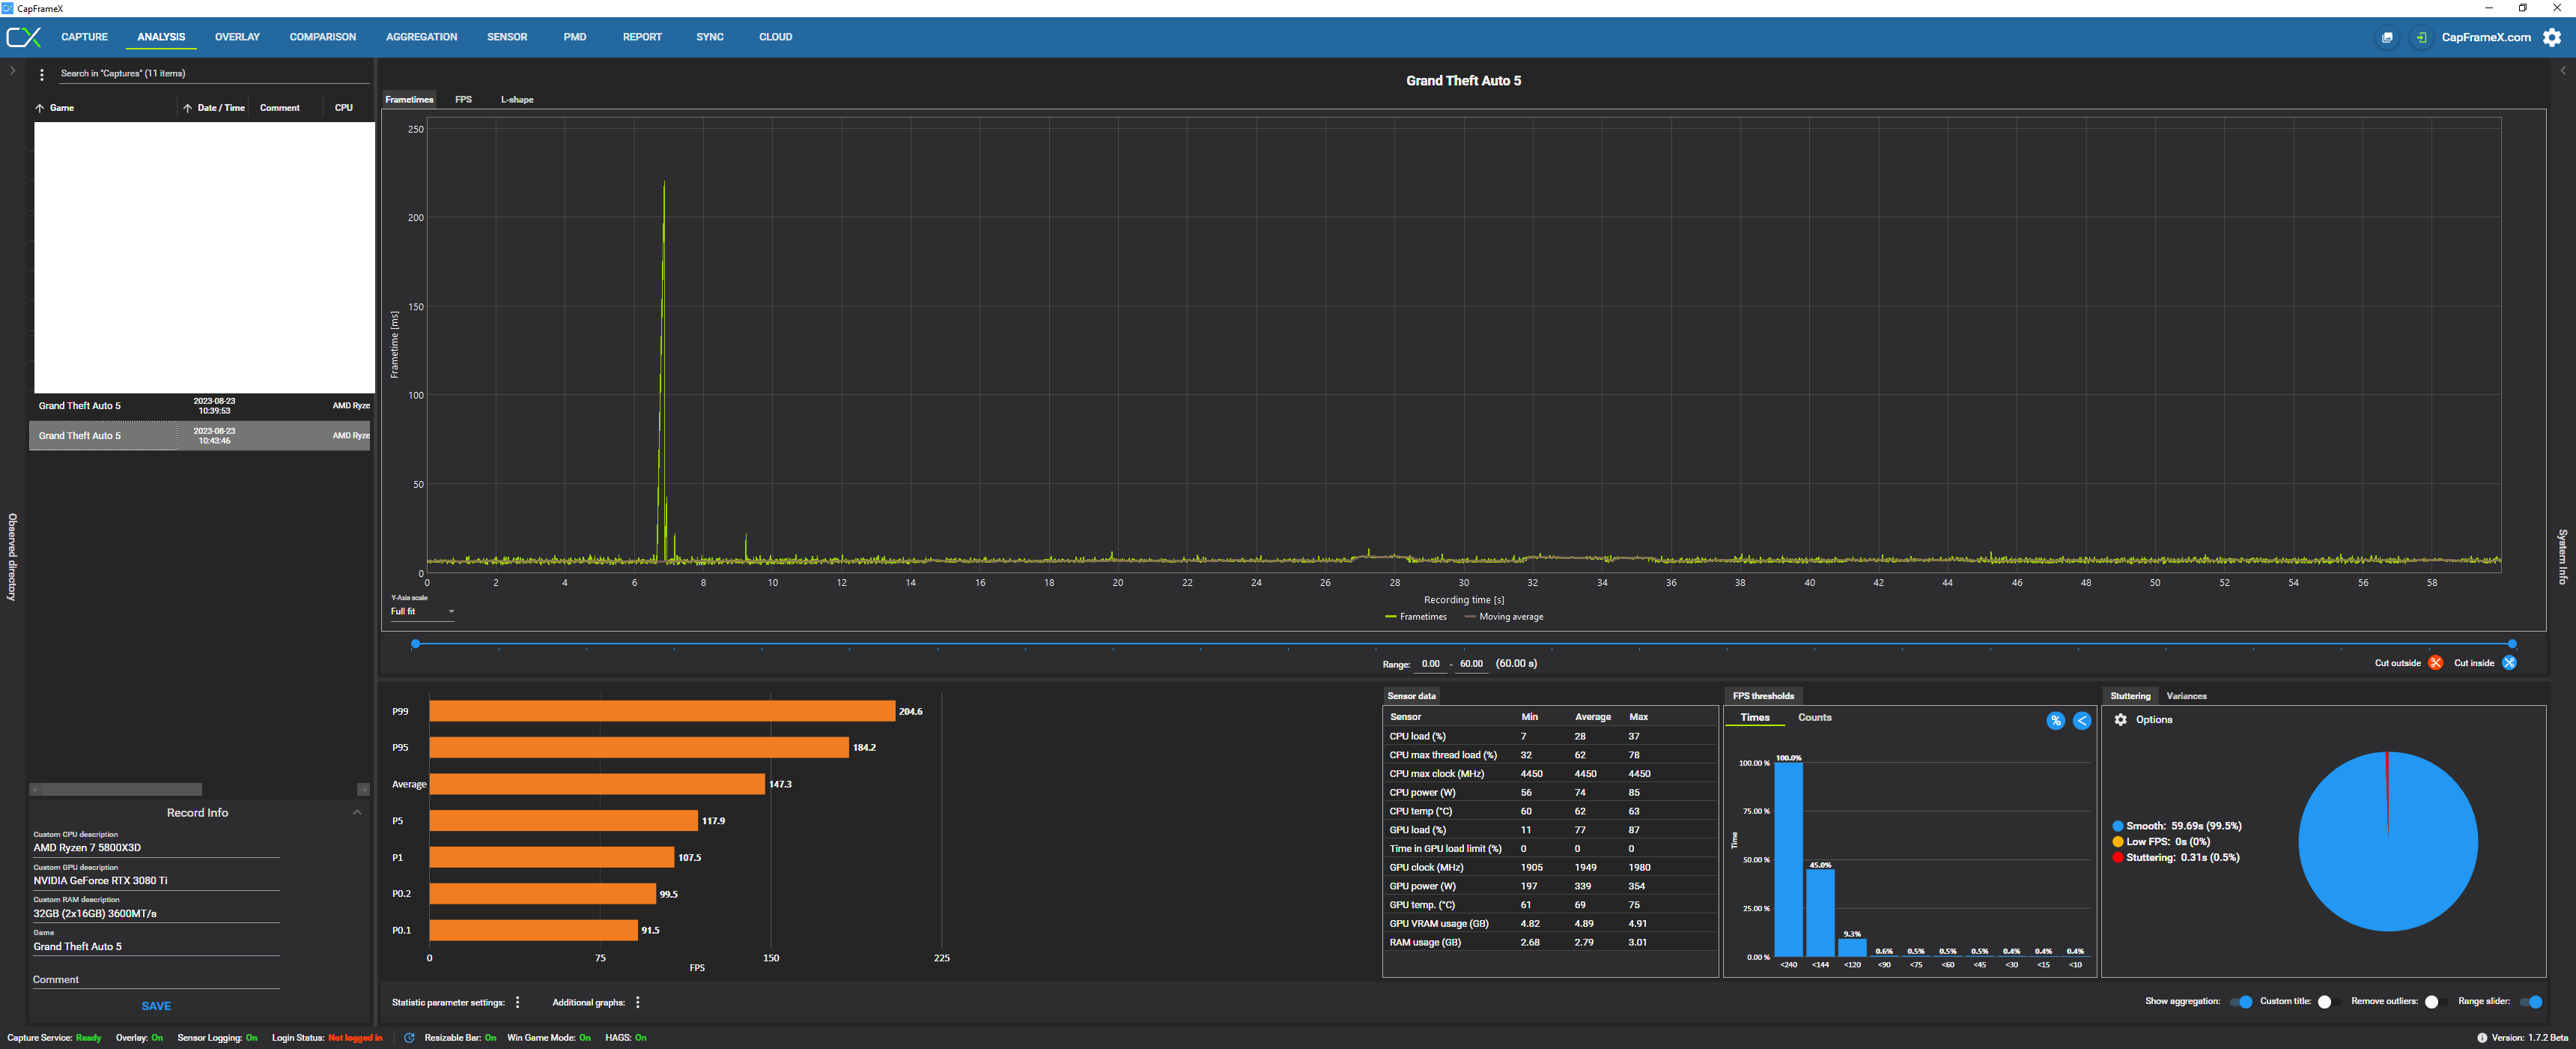The image size is (2576, 1049).
Task: Click the Cut inside scissors icon
Action: tap(2509, 662)
